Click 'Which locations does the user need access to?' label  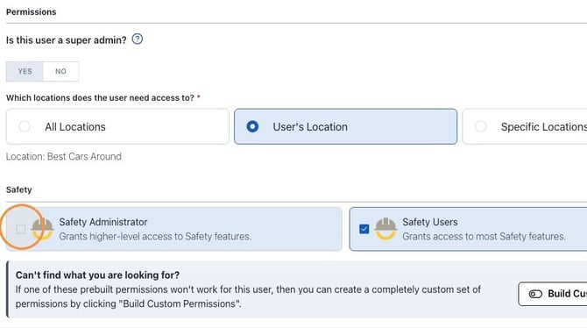click(x=100, y=98)
